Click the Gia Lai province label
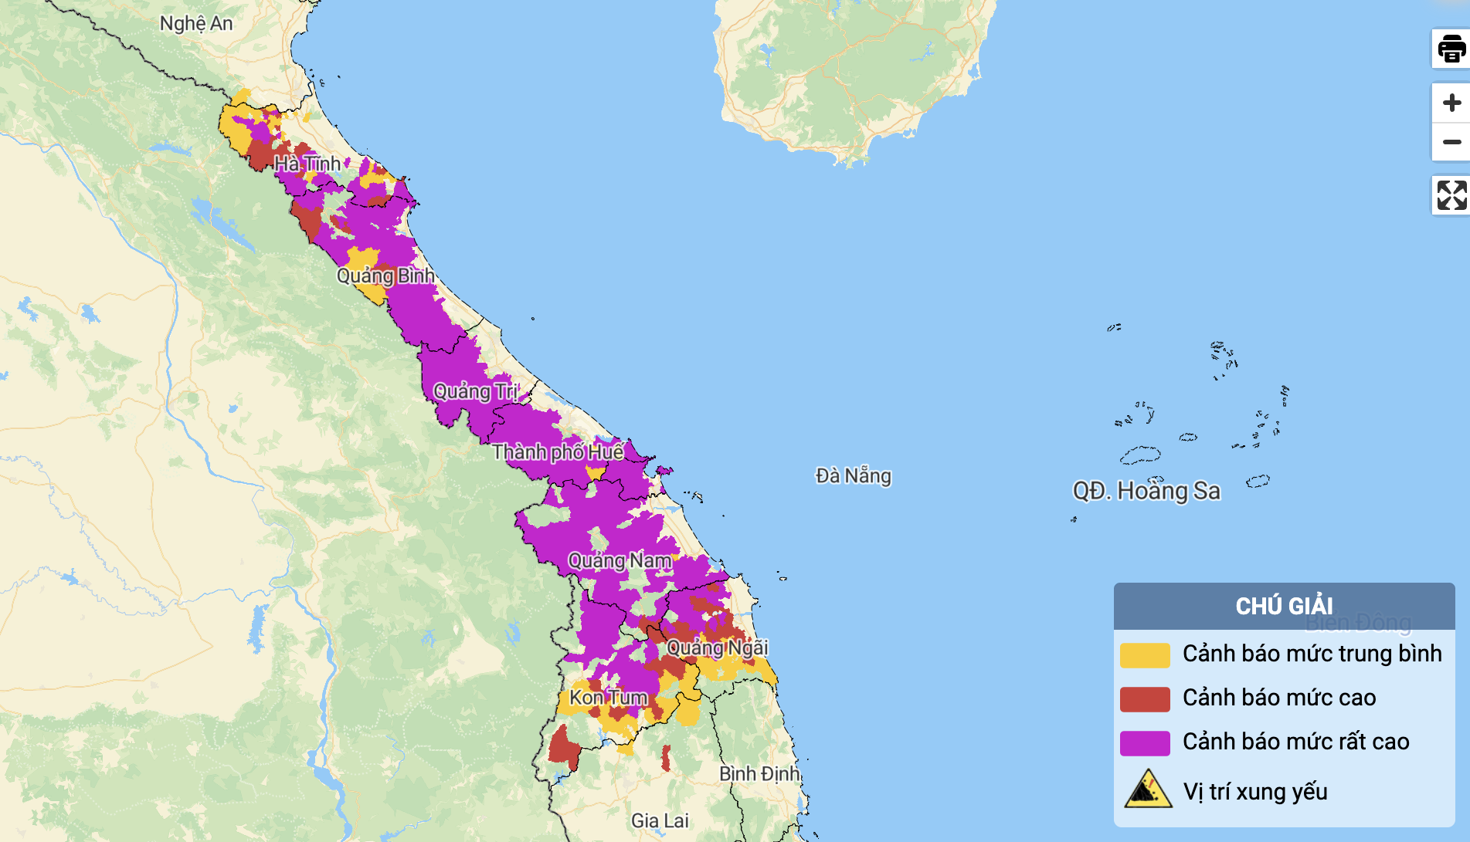The height and width of the screenshot is (842, 1470). (x=660, y=820)
